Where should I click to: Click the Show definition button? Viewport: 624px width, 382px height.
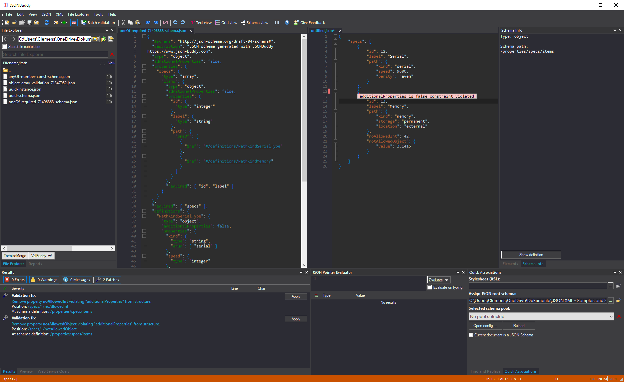531,255
